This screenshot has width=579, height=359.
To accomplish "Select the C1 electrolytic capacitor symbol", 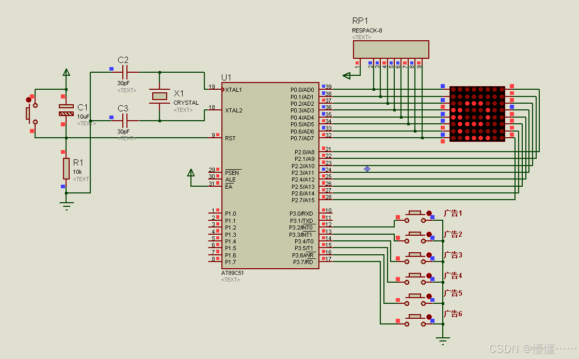I will [x=66, y=110].
